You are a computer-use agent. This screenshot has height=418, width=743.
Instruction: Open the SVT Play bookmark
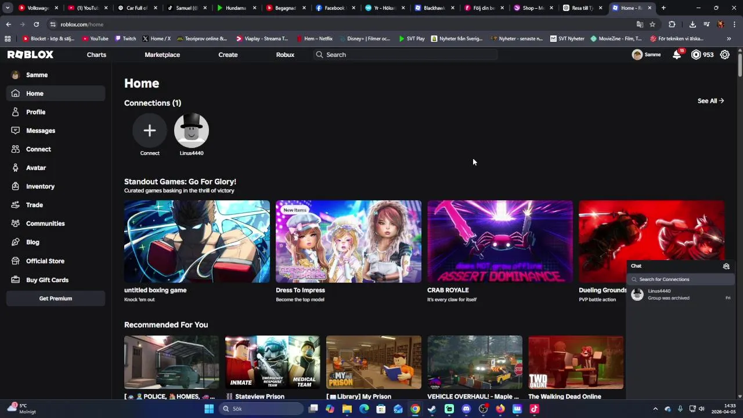click(412, 39)
